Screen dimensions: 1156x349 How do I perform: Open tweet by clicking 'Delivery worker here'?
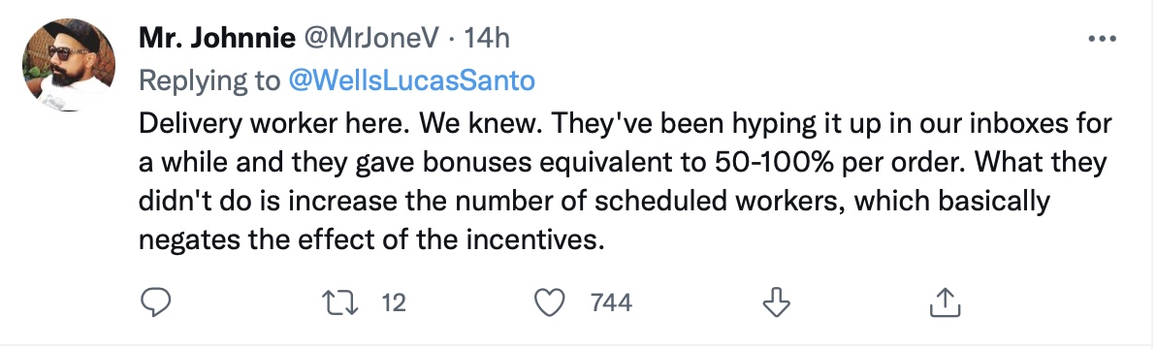(272, 123)
